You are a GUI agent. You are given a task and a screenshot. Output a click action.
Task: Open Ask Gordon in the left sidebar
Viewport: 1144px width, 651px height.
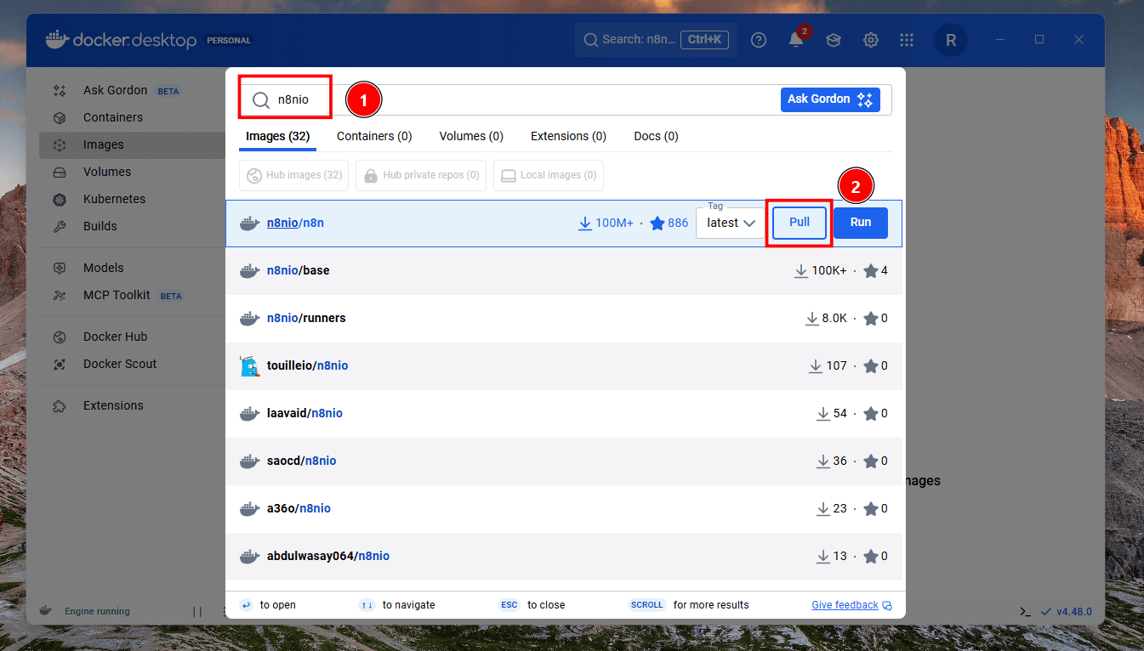[115, 90]
